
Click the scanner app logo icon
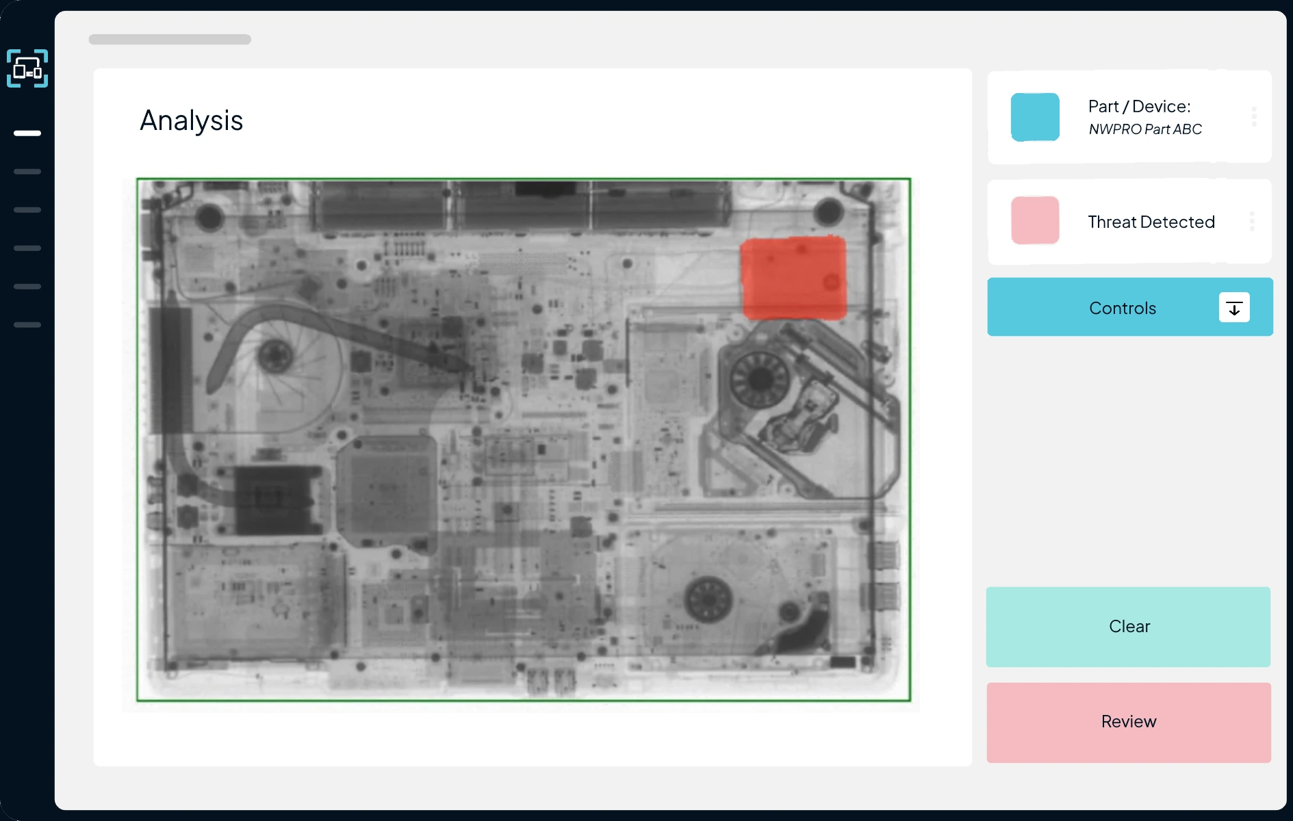[27, 68]
